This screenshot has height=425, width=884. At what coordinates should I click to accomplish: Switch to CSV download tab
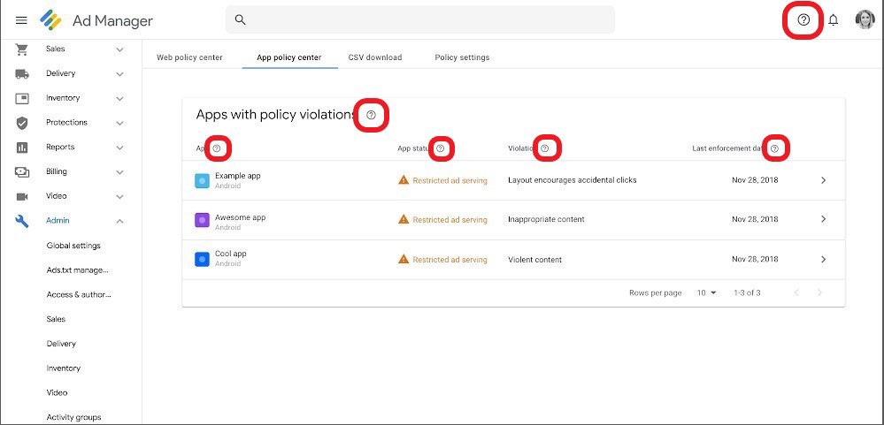(375, 57)
